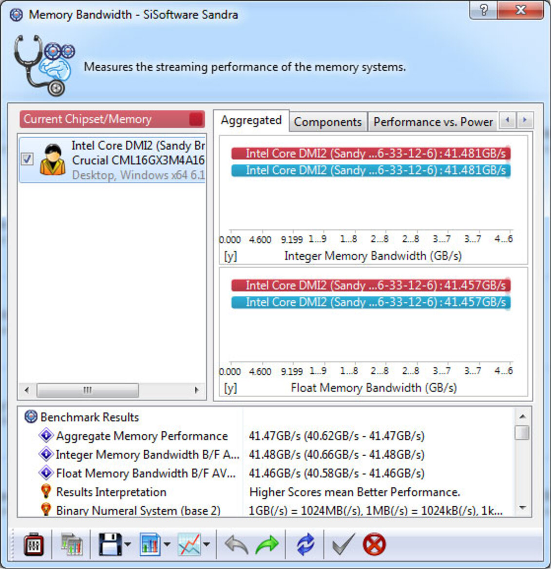Click the results pane vertical scrollbar thumb
551x569 pixels.
[x=523, y=433]
